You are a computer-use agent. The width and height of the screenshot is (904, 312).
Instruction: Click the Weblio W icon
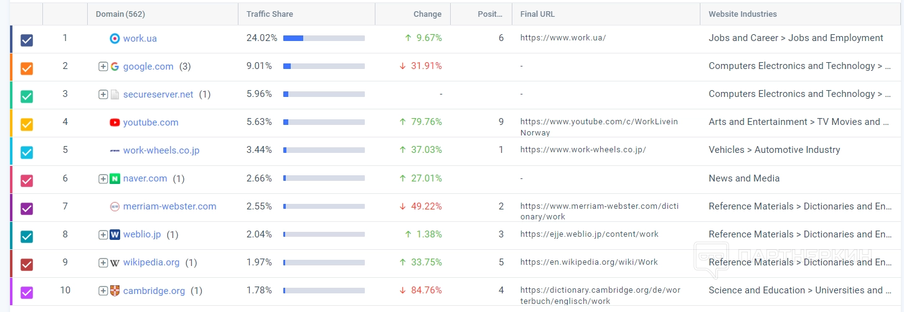point(115,235)
